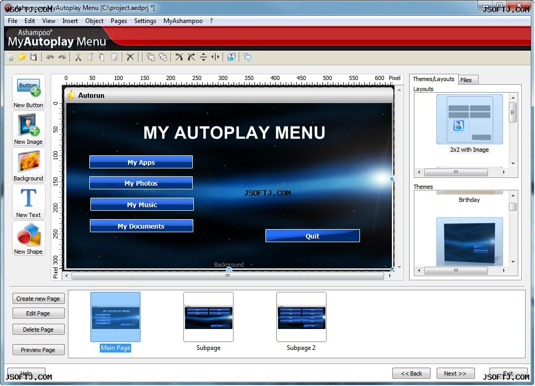
Task: Select the My Apps button on canvas
Action: pyautogui.click(x=141, y=162)
